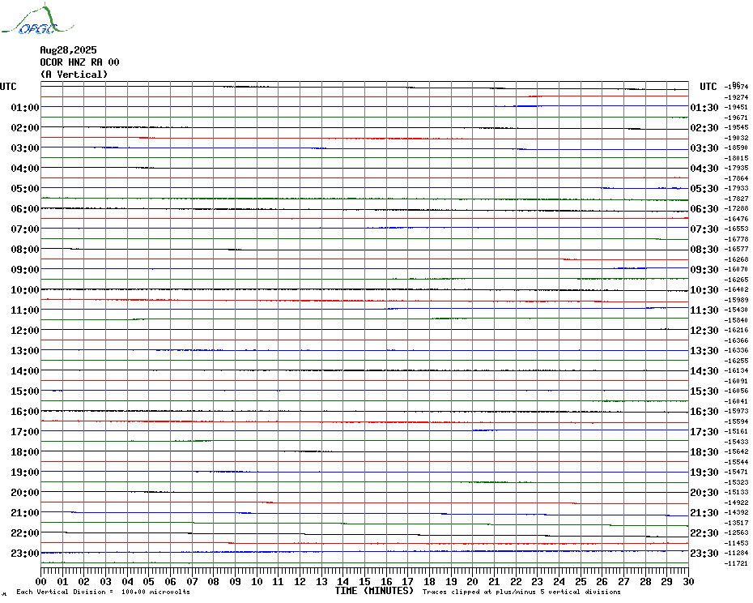Click the offset value "-16778"
This screenshot has width=753, height=603.
[736, 239]
